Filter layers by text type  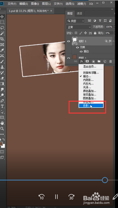[100, 21]
